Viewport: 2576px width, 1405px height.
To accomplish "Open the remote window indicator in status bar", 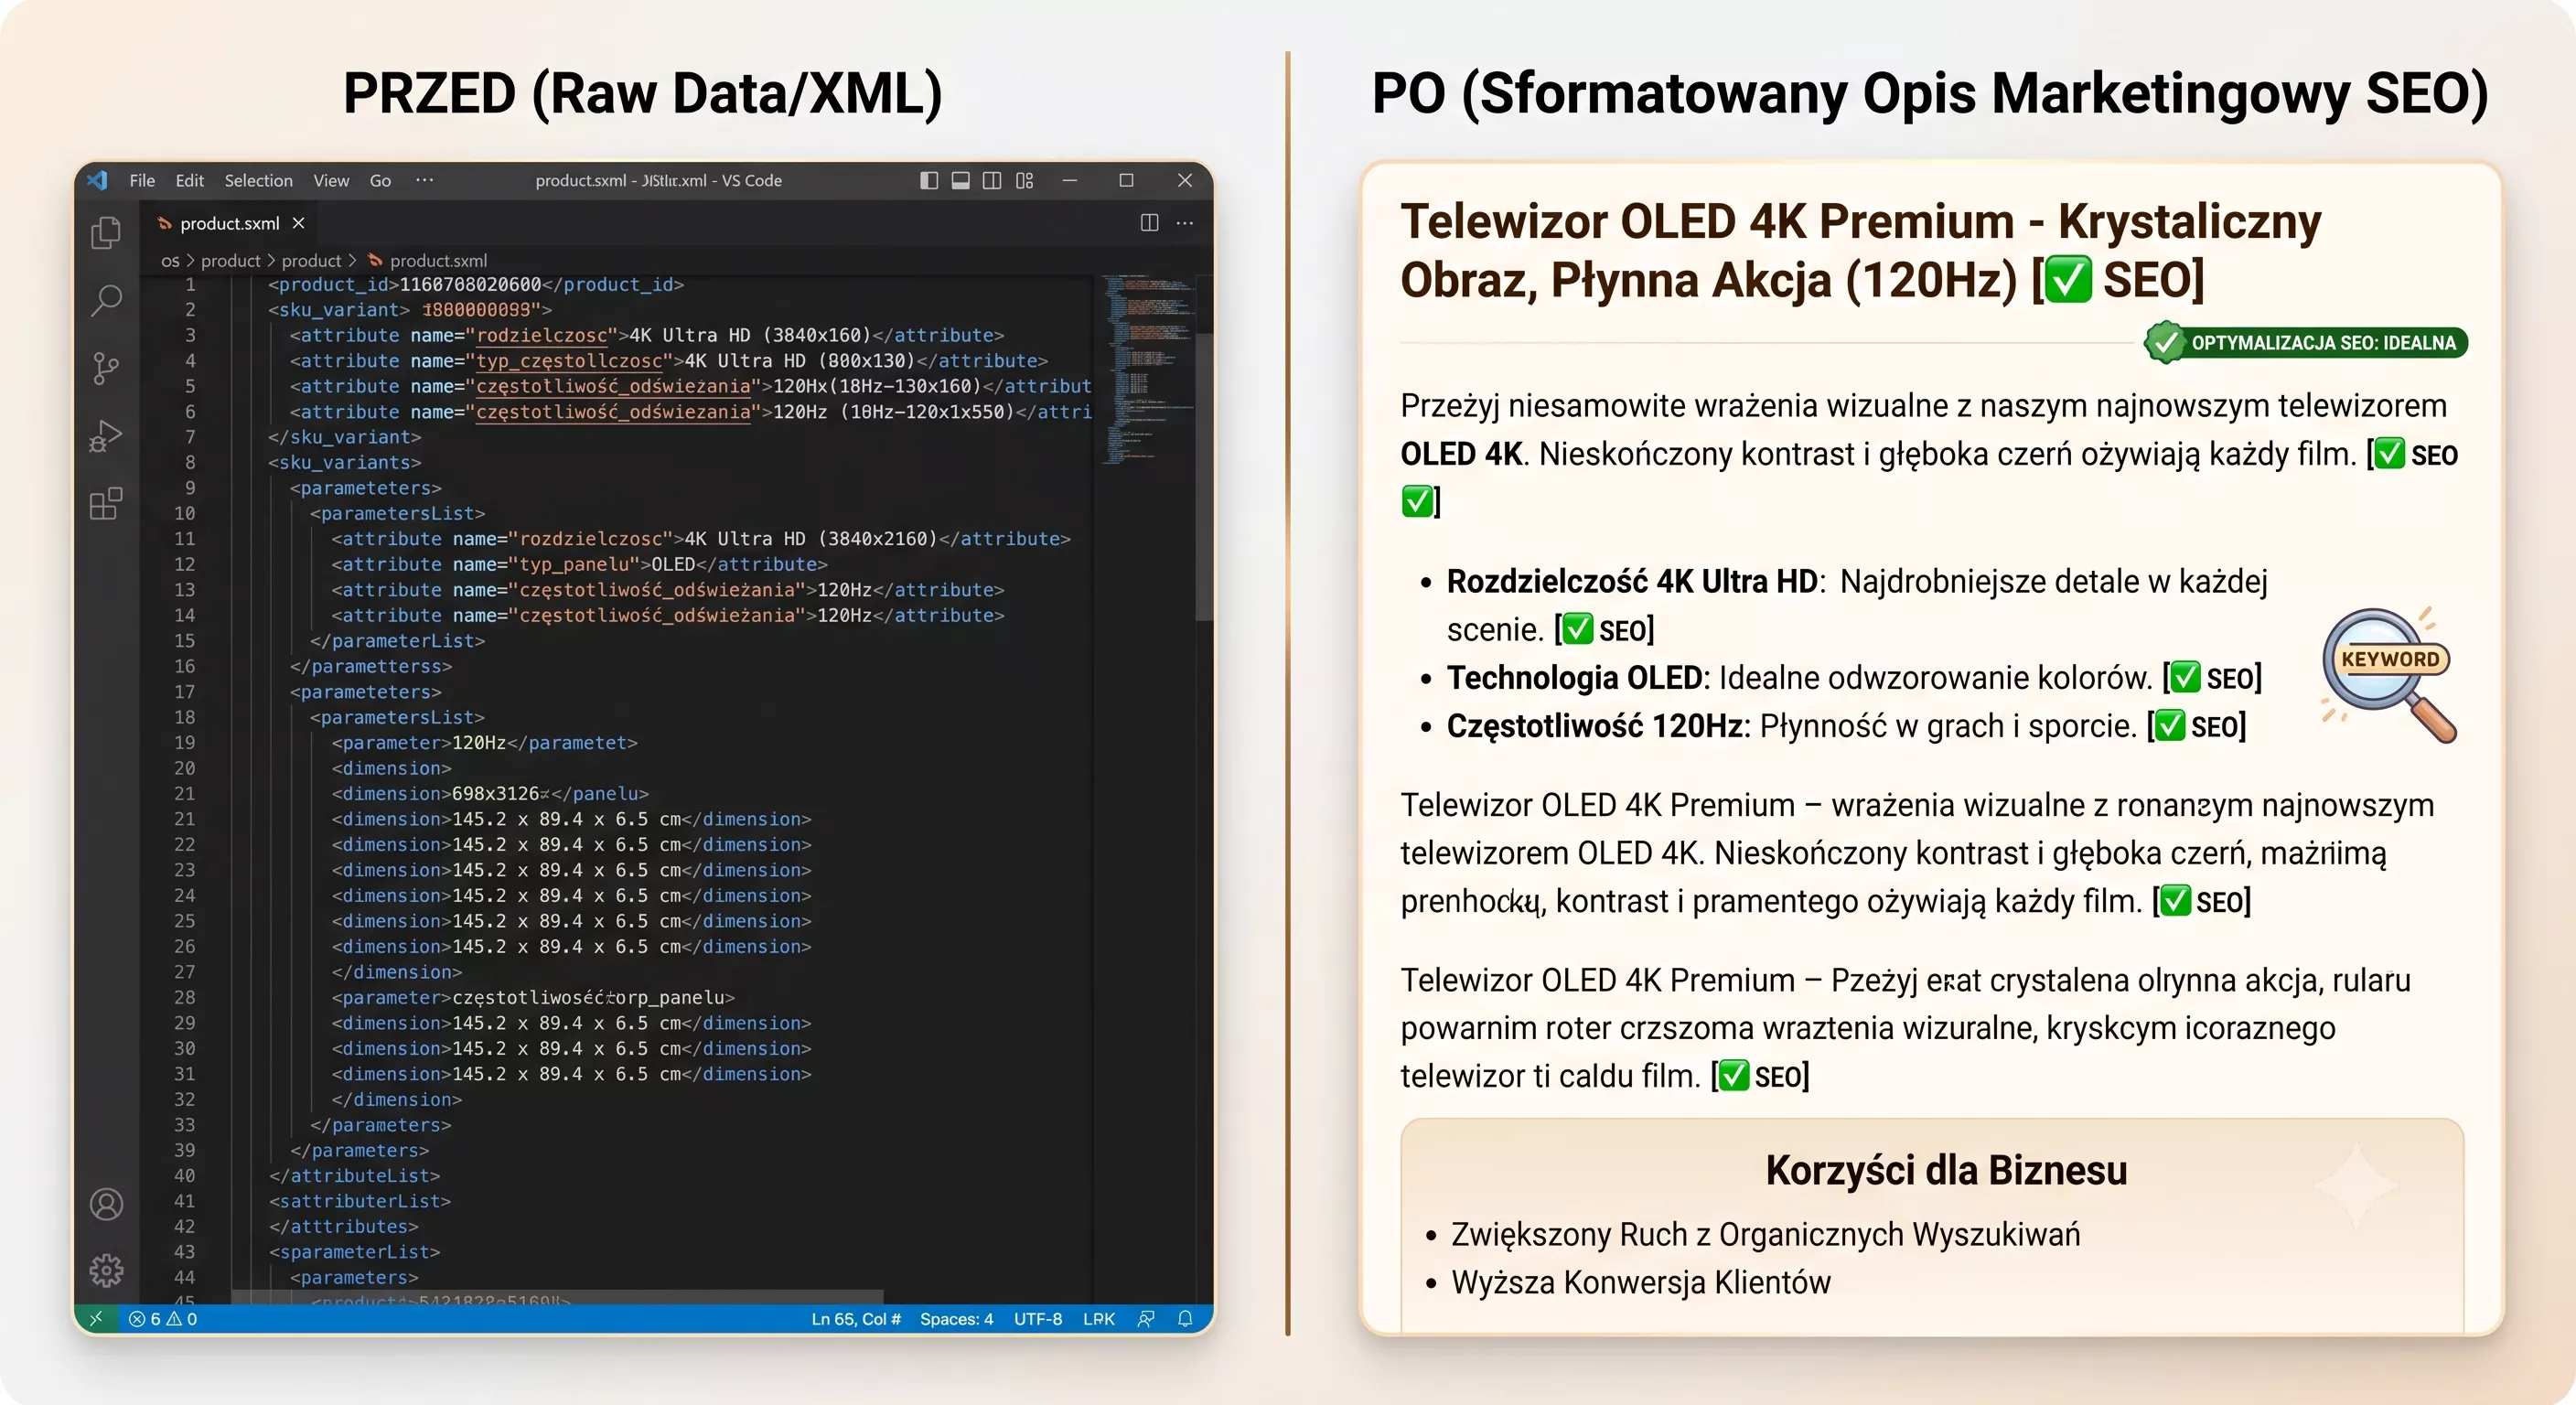I will click(x=96, y=1319).
